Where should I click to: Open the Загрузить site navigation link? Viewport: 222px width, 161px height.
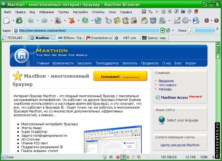click(x=84, y=63)
